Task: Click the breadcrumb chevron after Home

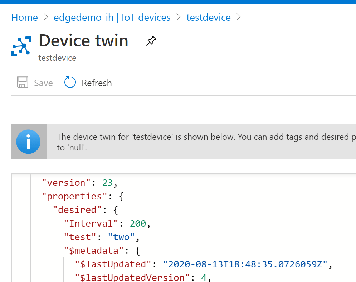Action: (x=46, y=17)
